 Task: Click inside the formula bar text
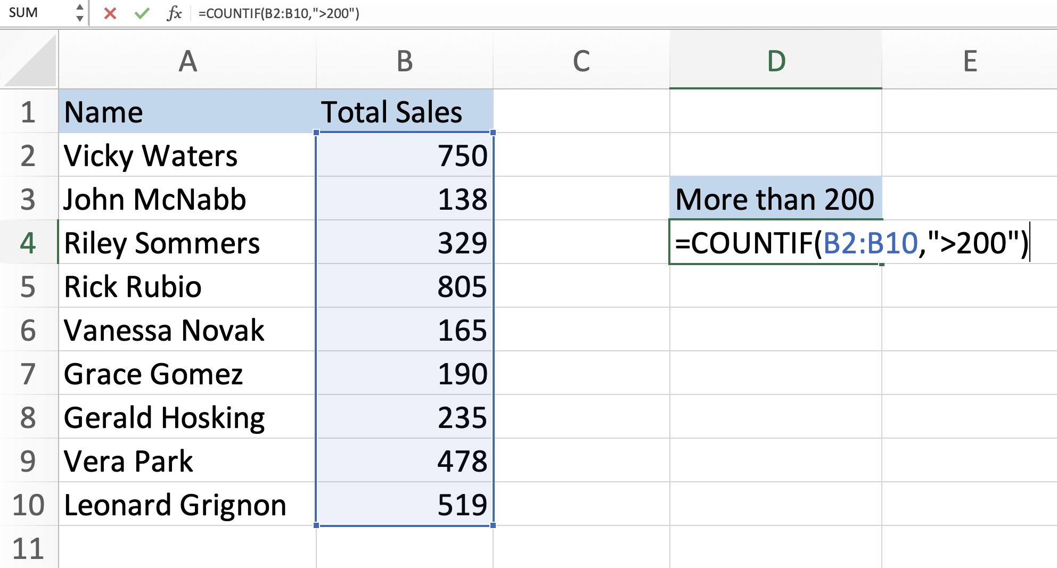pos(279,13)
